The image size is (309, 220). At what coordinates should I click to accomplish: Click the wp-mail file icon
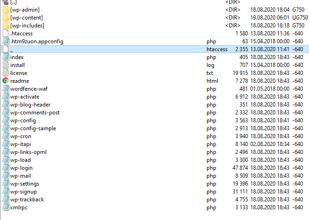[6, 175]
